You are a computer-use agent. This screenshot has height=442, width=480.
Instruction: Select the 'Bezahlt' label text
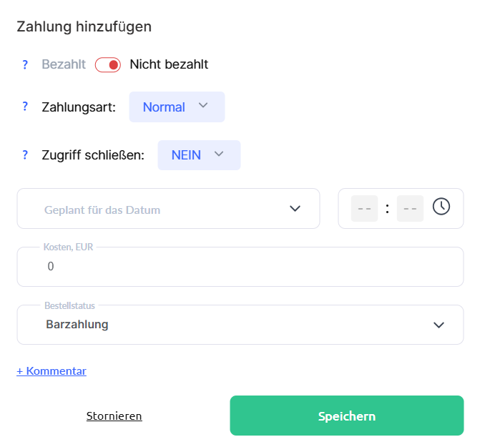pyautogui.click(x=64, y=64)
